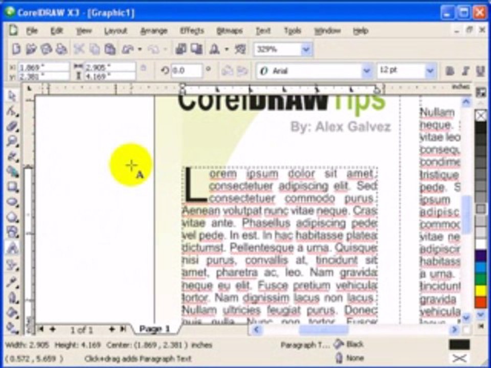Click the object width field showing 2.905

tap(110, 66)
